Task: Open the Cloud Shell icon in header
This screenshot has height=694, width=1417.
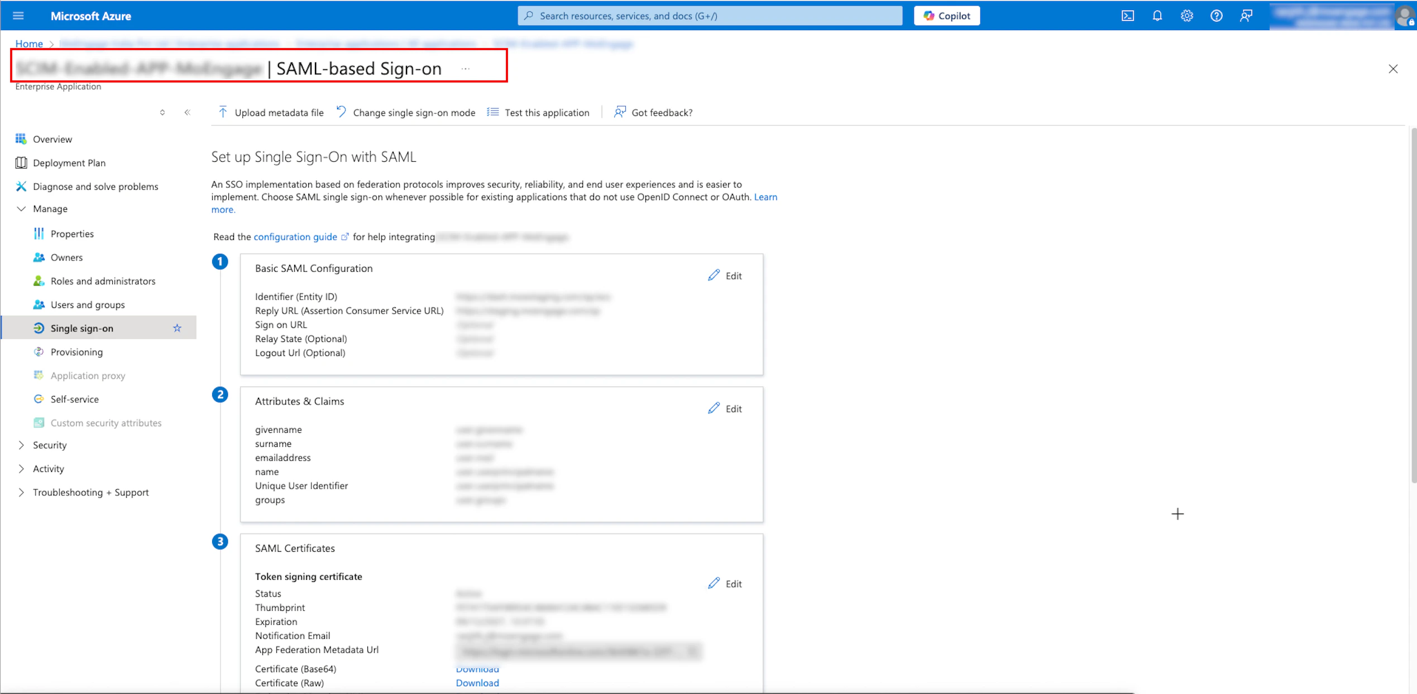Action: [x=1127, y=16]
